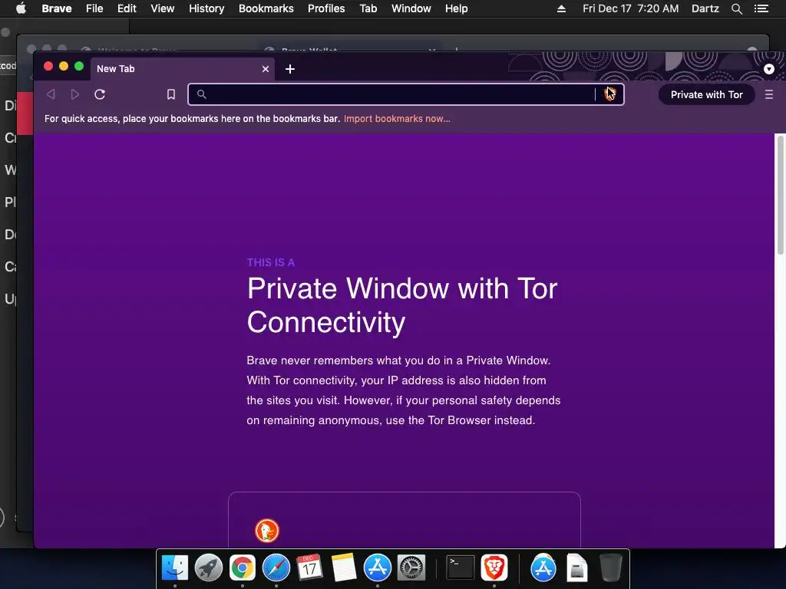Click the eject icon in menu bar
786x589 pixels.
pyautogui.click(x=561, y=8)
